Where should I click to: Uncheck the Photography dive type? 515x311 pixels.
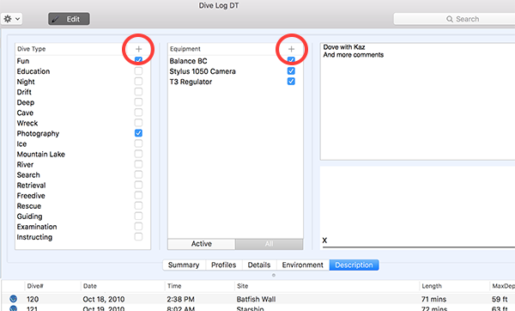[138, 133]
